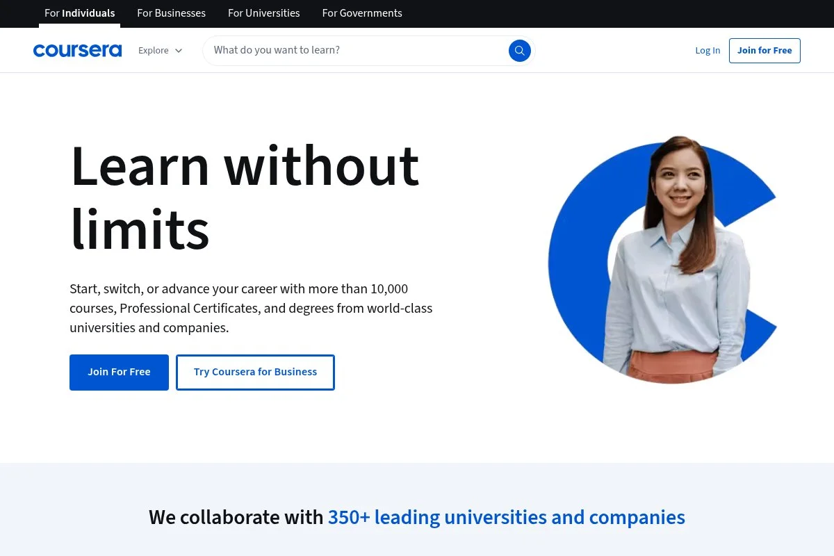Open Try Coursera for Business

[255, 372]
